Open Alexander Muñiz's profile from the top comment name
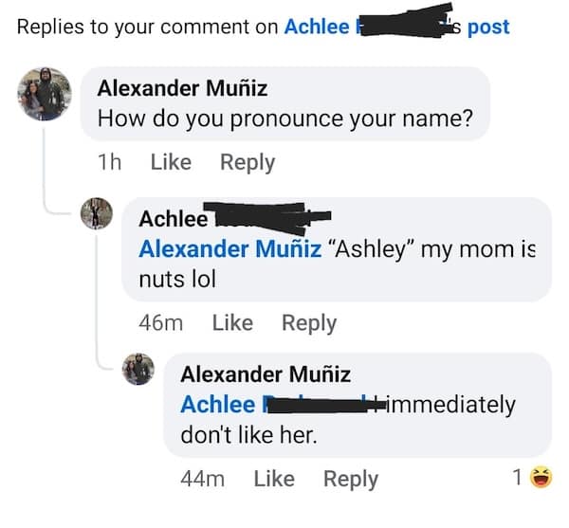 [x=182, y=88]
